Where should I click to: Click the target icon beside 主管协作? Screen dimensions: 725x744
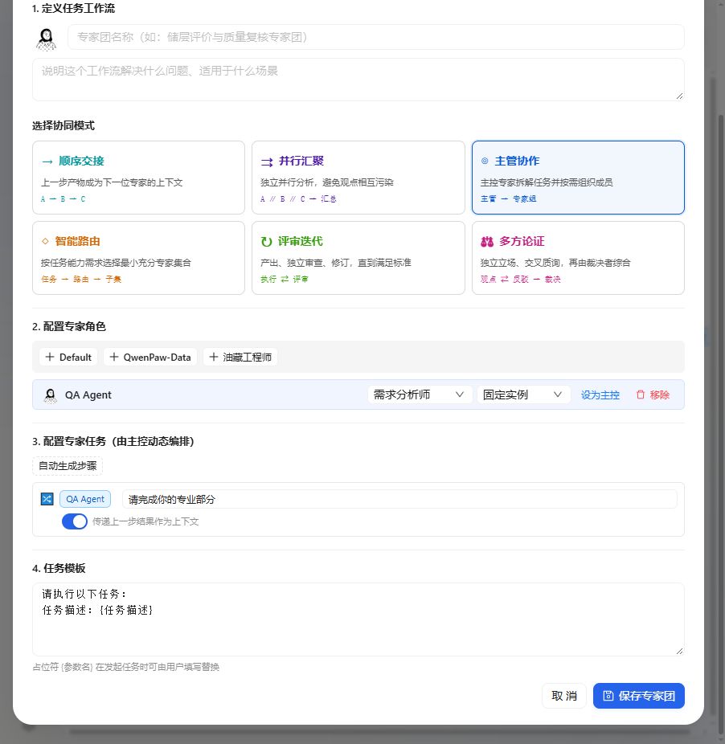coord(485,161)
